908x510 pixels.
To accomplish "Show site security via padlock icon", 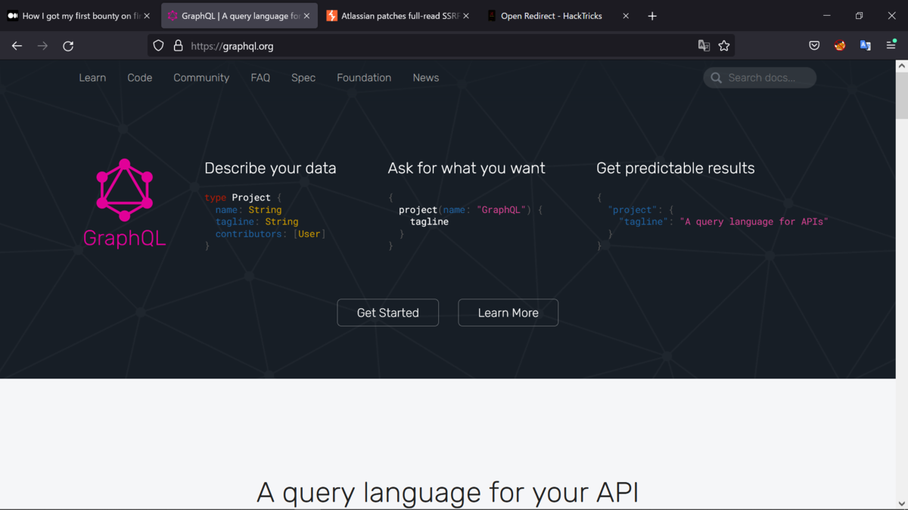I will [x=178, y=46].
